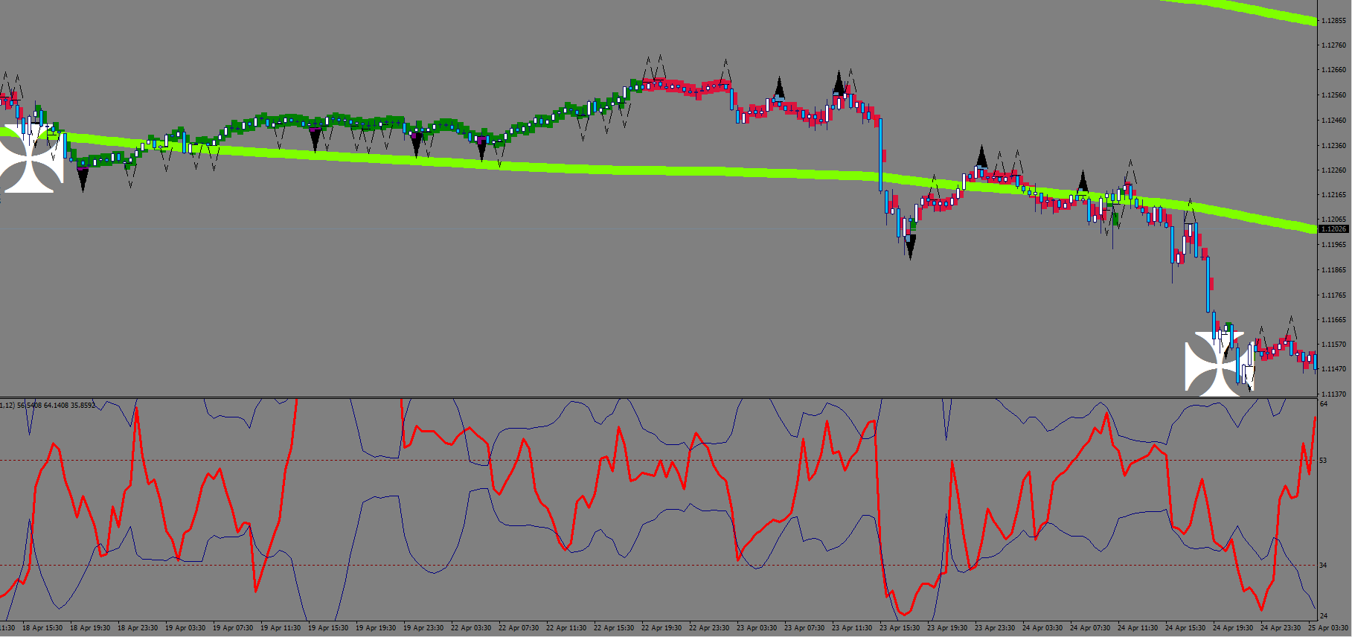Click the level 53 label on the indicator scale

[1323, 461]
